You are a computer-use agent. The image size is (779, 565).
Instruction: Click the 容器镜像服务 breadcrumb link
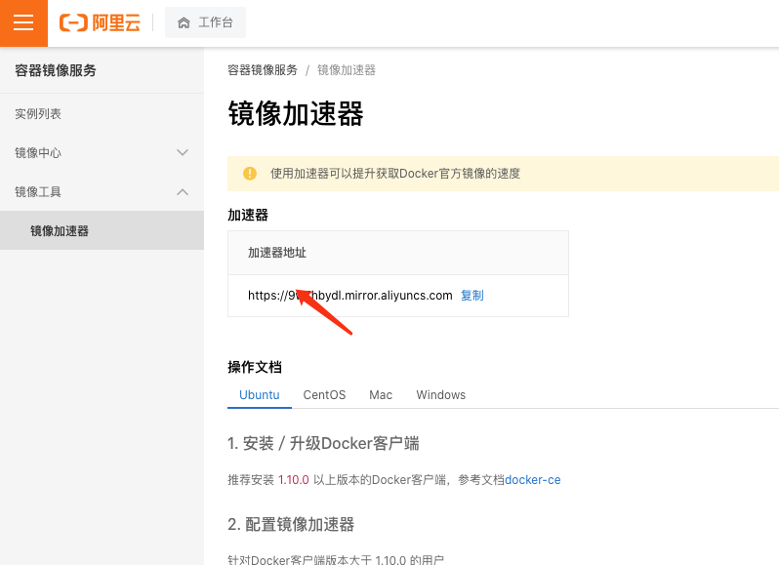tap(263, 70)
